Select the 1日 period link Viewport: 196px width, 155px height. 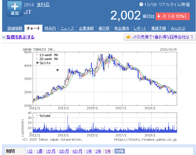click(x=30, y=151)
